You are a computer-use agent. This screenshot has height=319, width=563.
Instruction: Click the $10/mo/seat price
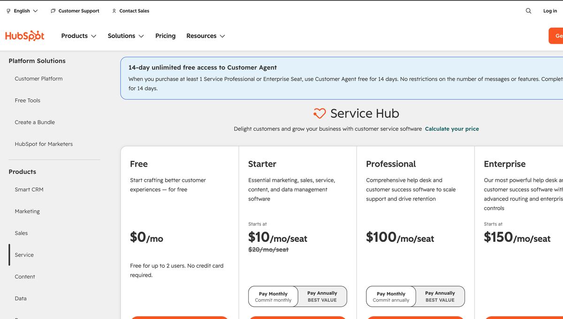(278, 237)
